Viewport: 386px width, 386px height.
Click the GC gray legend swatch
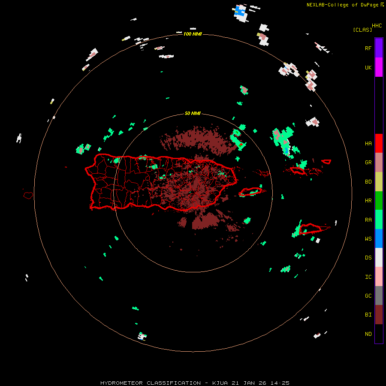379,296
